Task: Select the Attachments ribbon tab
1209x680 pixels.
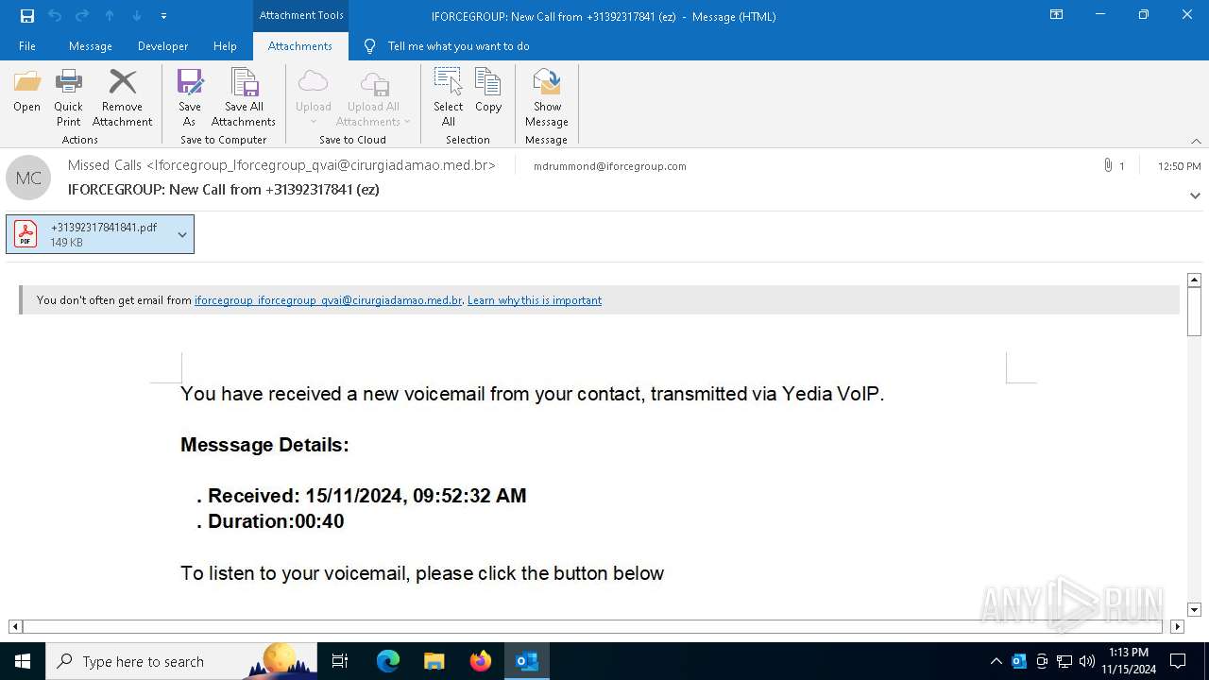Action: tap(300, 46)
